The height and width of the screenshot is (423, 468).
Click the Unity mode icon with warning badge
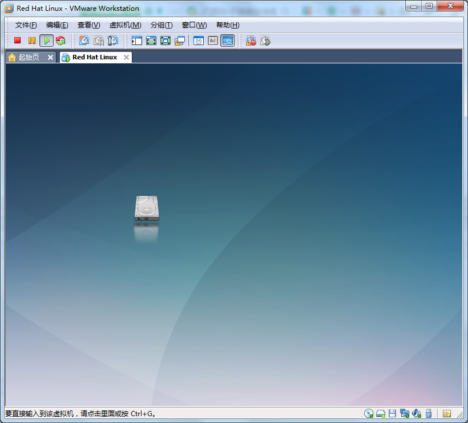tap(180, 41)
